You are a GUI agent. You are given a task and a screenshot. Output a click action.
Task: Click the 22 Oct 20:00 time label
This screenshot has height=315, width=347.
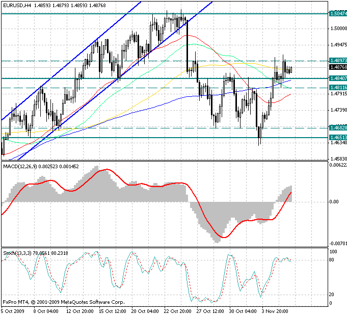pyautogui.click(x=177, y=311)
